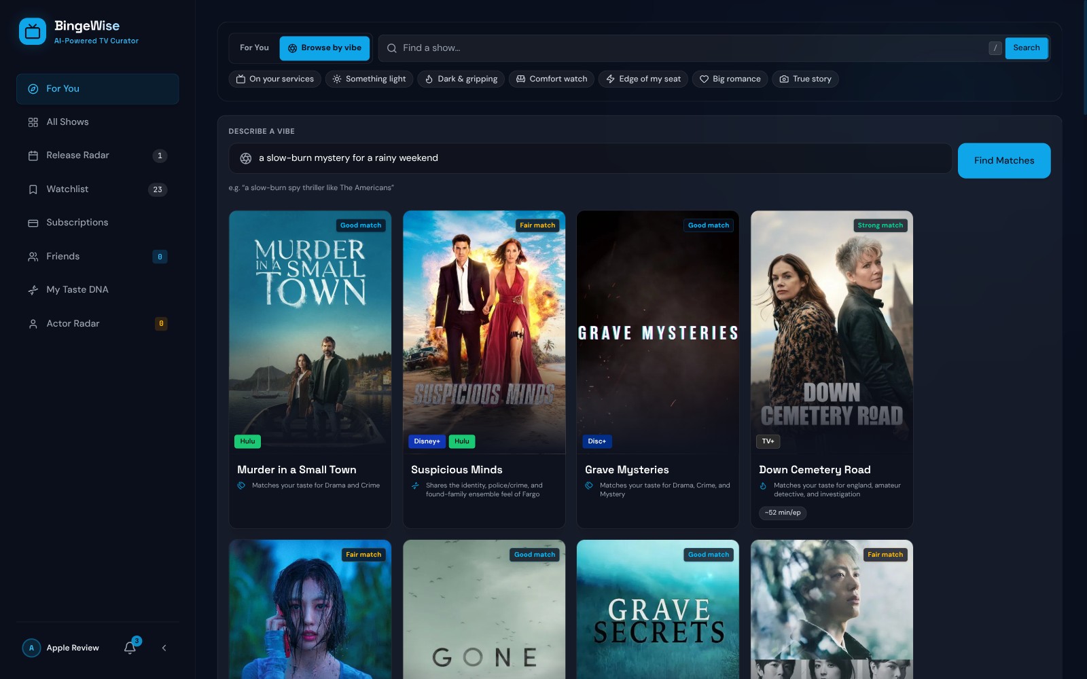Toggle the On your services filter
This screenshot has height=679, width=1087.
pos(275,79)
